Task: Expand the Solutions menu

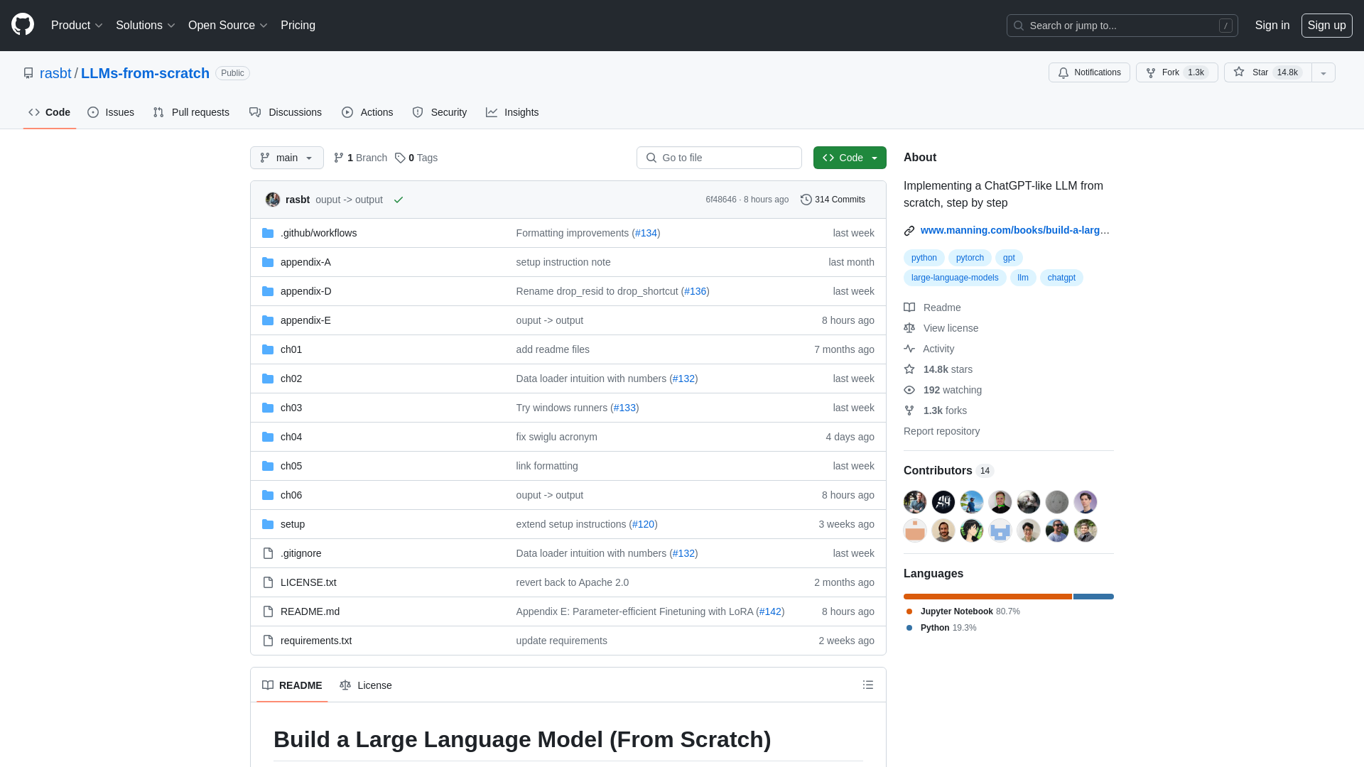Action: (x=145, y=25)
